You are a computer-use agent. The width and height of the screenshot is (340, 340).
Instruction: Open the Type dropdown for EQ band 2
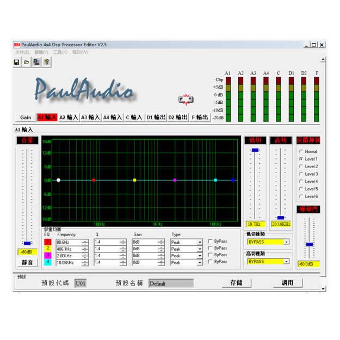[x=200, y=249]
